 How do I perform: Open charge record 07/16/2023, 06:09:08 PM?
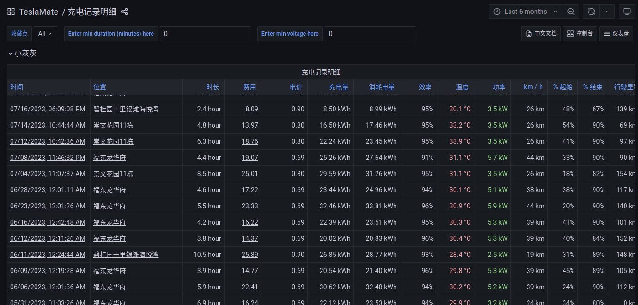click(48, 109)
